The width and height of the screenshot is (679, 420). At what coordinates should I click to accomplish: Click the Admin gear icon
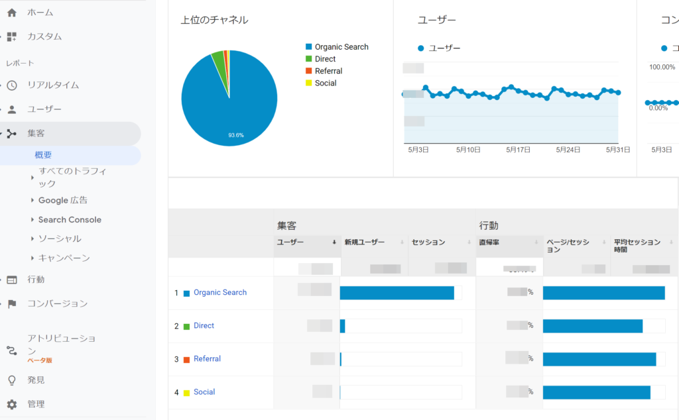[12, 404]
